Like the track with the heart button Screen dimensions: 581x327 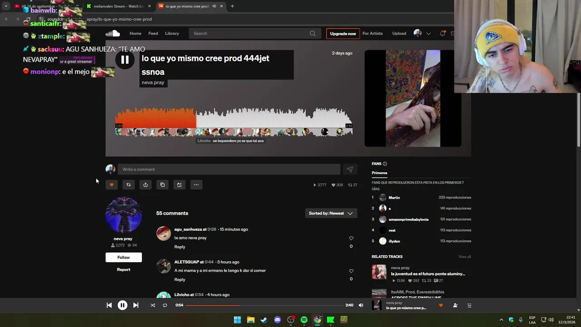(x=112, y=185)
